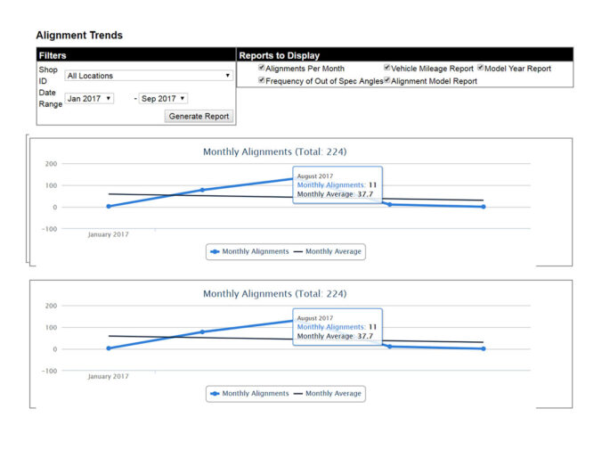Expand the Jan 2017 start date dropdown
610x458 pixels.
pyautogui.click(x=90, y=98)
